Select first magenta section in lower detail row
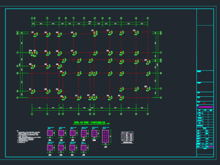 (x=50, y=148)
